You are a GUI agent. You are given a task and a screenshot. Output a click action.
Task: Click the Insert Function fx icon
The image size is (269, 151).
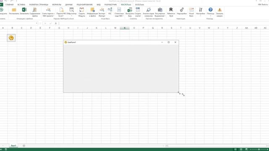coord(56,23)
